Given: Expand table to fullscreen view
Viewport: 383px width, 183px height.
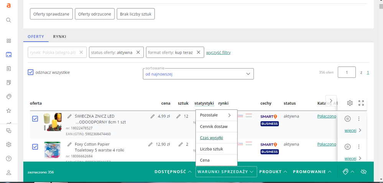Looking at the screenshot, I should click(361, 103).
